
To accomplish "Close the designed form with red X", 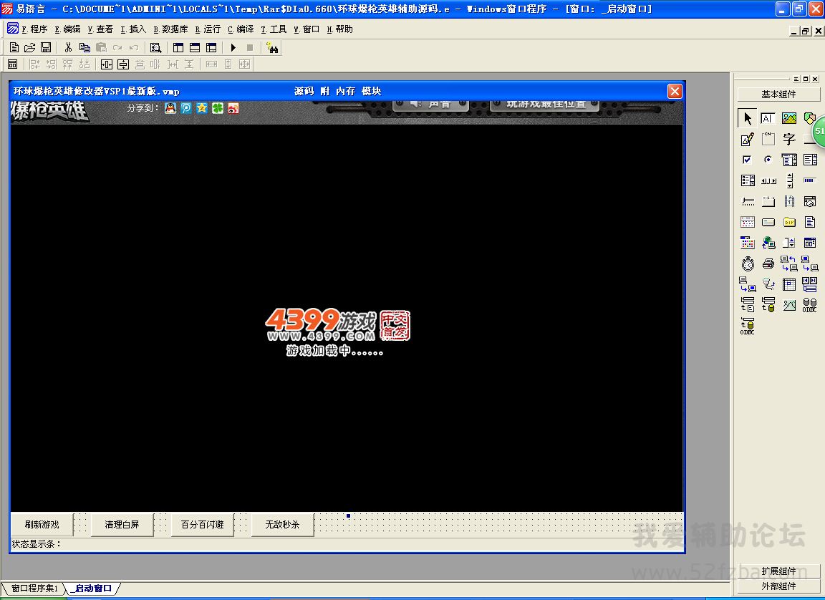I will click(675, 92).
